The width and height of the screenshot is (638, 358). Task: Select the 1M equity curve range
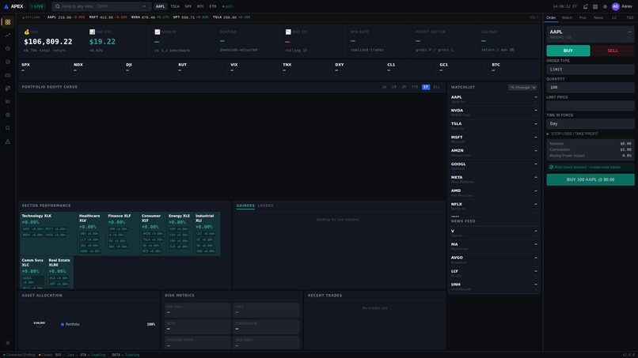tap(393, 87)
